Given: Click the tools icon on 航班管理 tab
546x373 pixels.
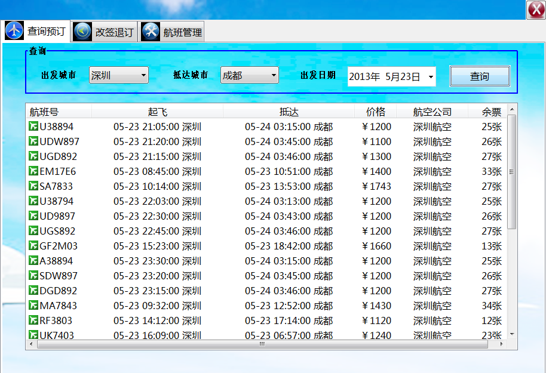Looking at the screenshot, I should point(151,32).
